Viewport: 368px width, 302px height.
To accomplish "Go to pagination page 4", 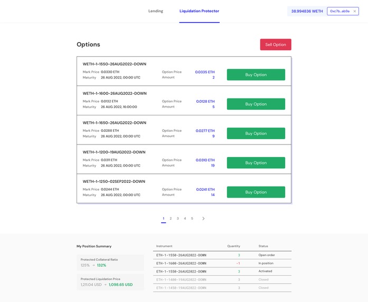I will (x=185, y=218).
